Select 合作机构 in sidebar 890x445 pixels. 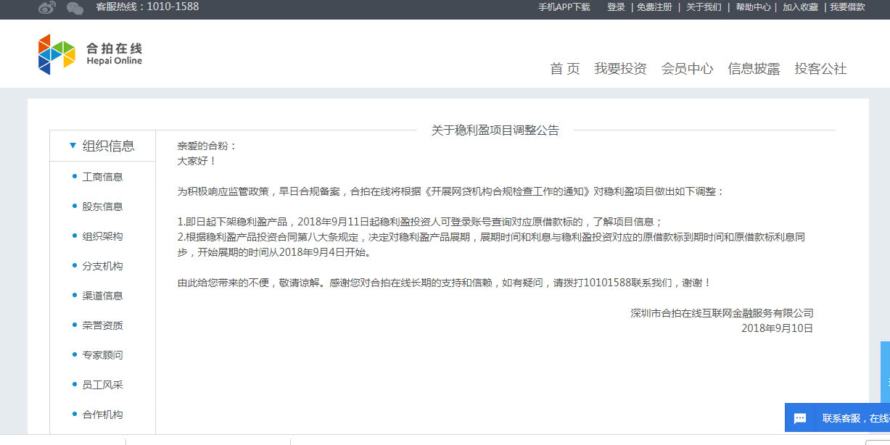pyautogui.click(x=102, y=415)
